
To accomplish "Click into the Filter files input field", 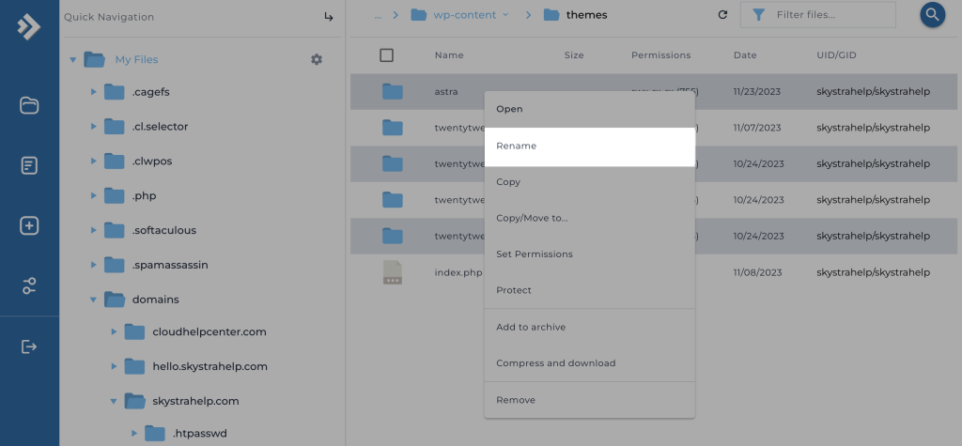I will [x=829, y=15].
